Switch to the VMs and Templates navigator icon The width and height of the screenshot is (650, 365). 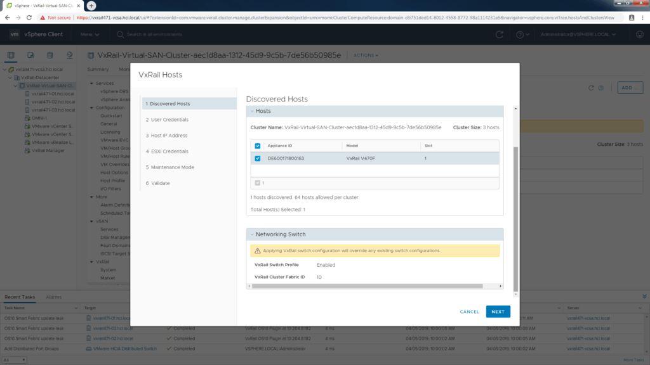pos(30,55)
